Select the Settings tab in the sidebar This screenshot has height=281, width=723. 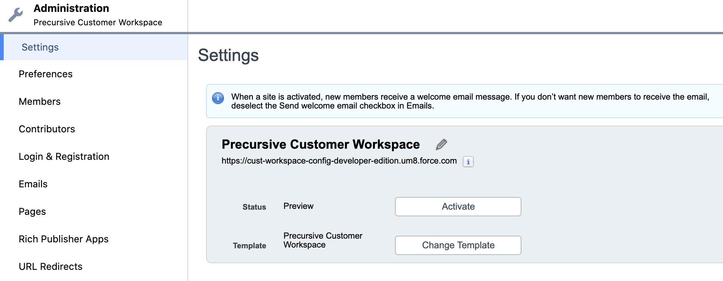point(40,47)
